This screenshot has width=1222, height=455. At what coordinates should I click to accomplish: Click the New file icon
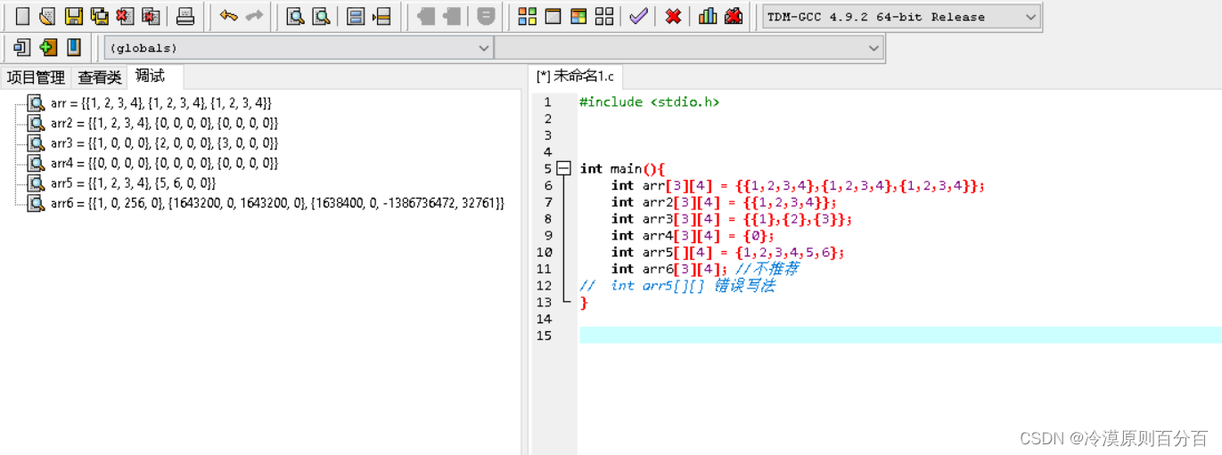pos(22,16)
